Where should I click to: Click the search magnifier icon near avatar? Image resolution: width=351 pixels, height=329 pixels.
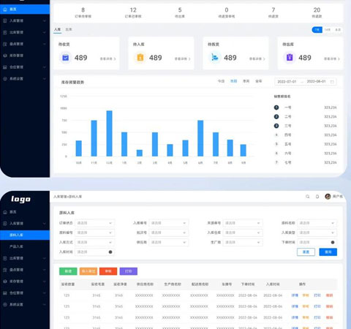point(308,197)
